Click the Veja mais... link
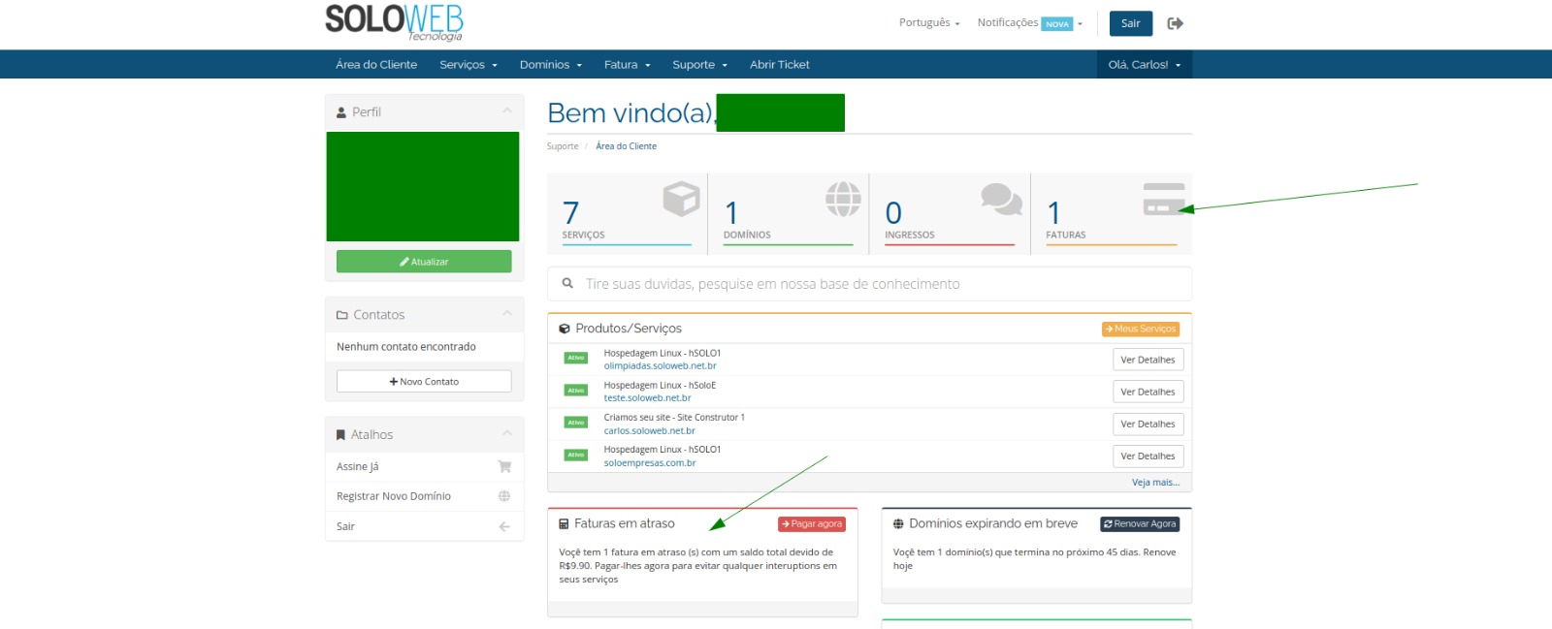The image size is (1552, 629). [1155, 483]
